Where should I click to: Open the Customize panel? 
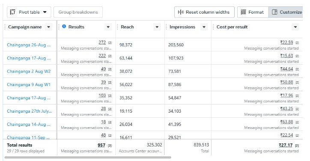point(286,12)
